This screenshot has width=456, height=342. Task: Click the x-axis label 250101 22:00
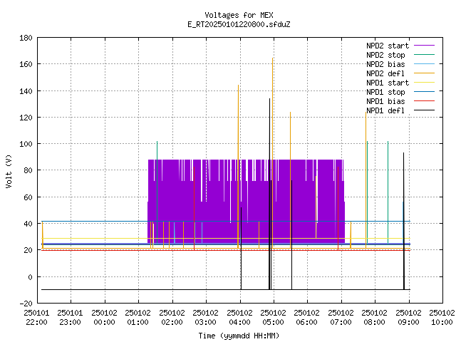click(x=36, y=318)
